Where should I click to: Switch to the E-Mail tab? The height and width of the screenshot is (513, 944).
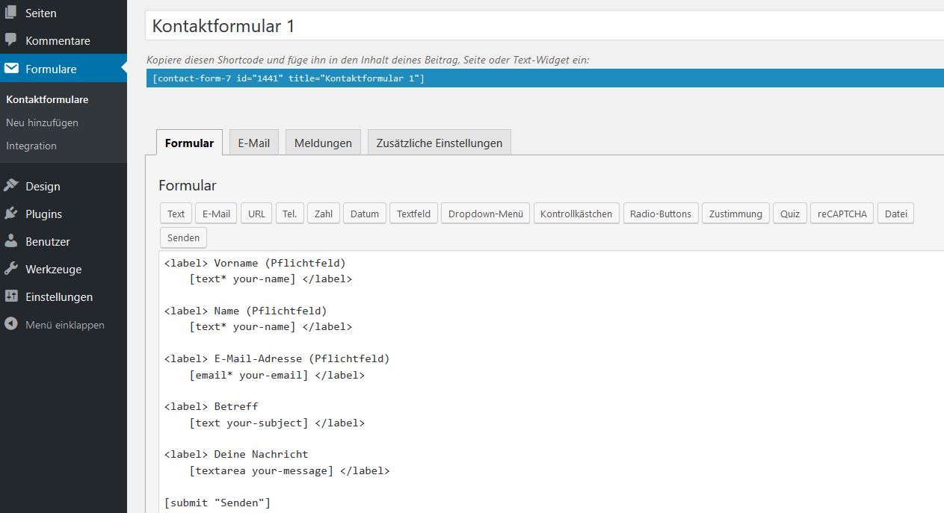coord(253,142)
